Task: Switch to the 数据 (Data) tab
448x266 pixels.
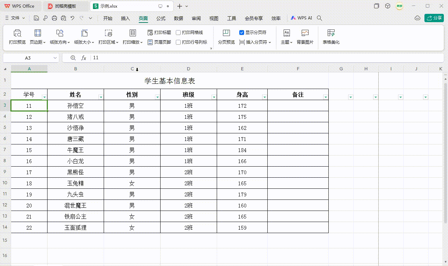Action: click(x=179, y=18)
